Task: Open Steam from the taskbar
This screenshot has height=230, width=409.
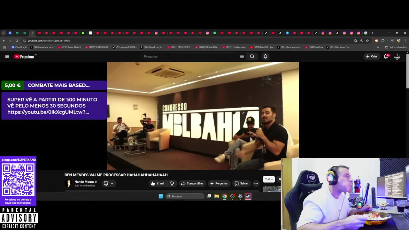Action: pos(248,196)
